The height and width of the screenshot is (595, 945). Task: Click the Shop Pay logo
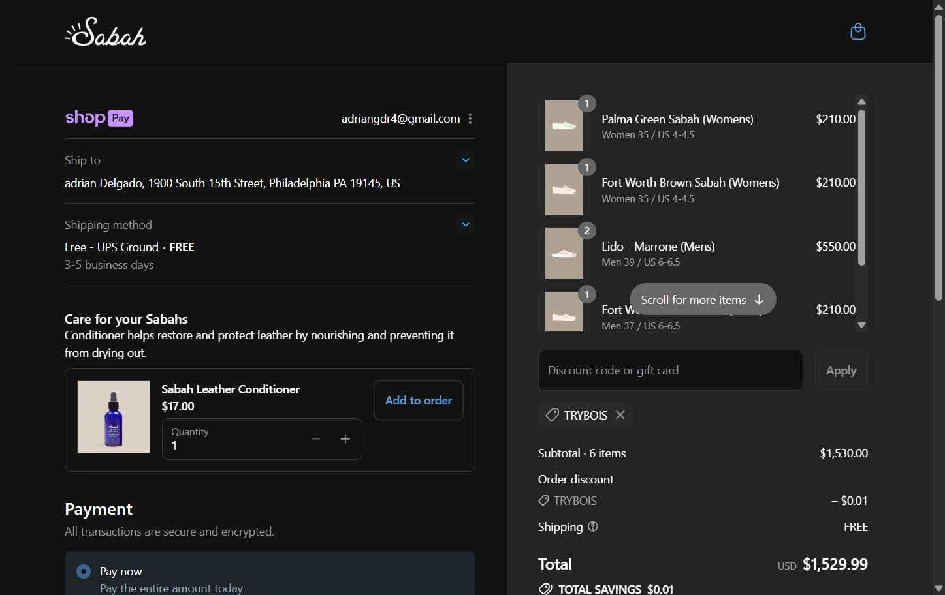click(x=99, y=118)
